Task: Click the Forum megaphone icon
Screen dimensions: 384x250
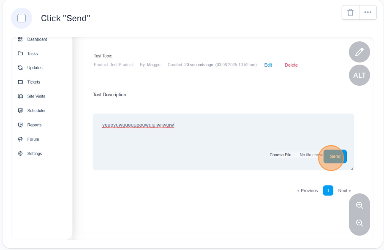Action: coord(20,139)
